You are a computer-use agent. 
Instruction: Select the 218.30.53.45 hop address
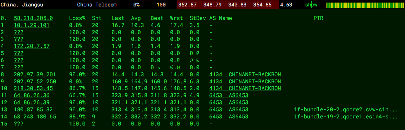coord(33,88)
